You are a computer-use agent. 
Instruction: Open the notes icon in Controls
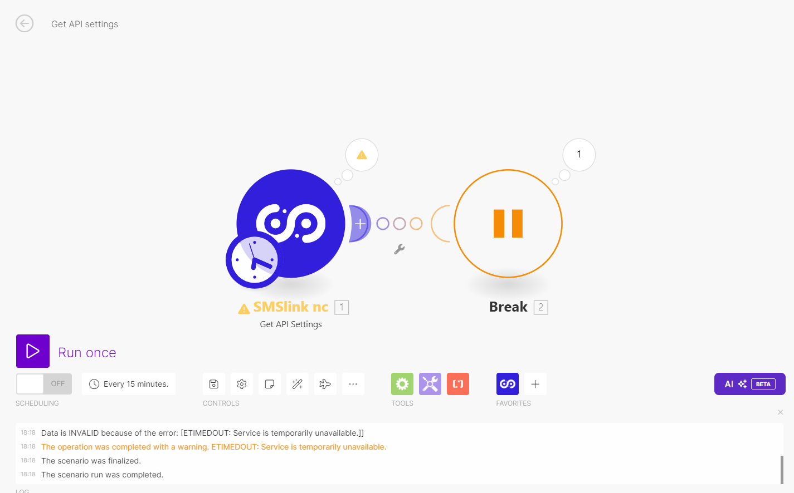pyautogui.click(x=270, y=384)
